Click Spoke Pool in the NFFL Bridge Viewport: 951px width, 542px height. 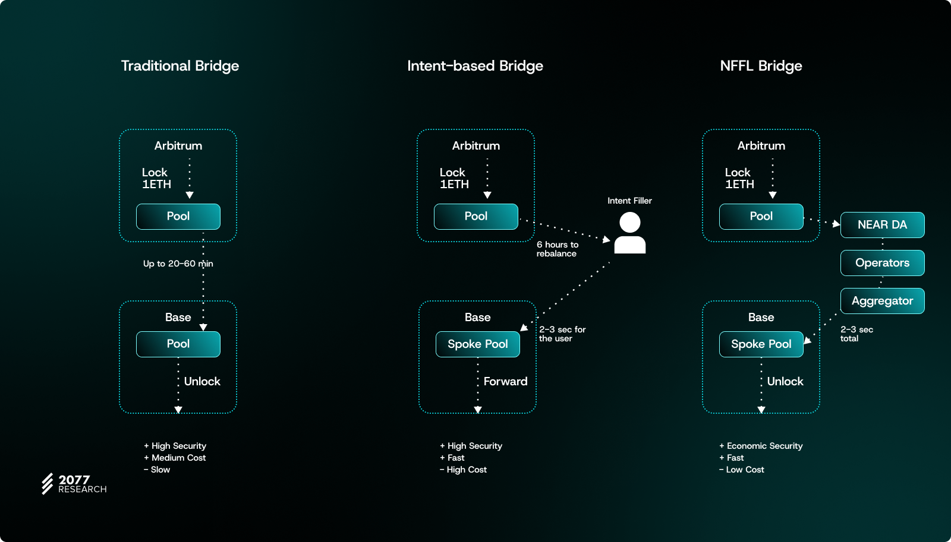(x=761, y=344)
